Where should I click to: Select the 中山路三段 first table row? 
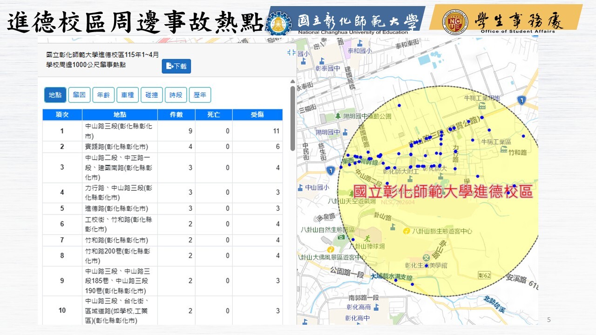pyautogui.click(x=163, y=131)
